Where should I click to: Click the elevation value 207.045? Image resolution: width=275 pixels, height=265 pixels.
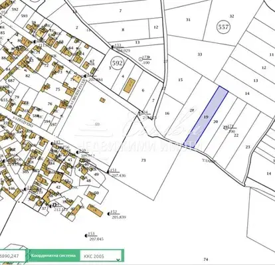[x=96, y=239]
